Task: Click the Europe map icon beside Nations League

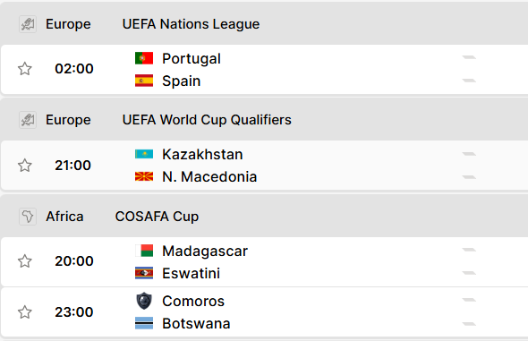Action: pos(28,24)
